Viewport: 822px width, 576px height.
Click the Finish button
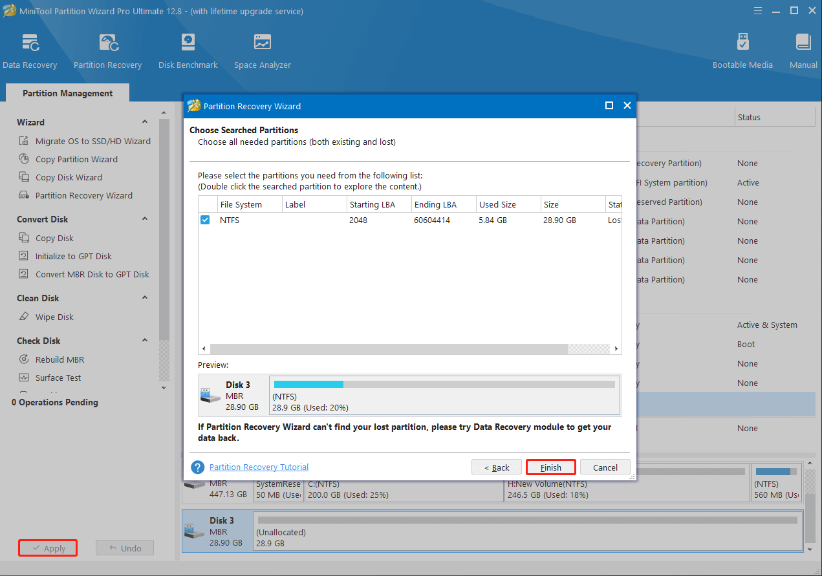(551, 467)
